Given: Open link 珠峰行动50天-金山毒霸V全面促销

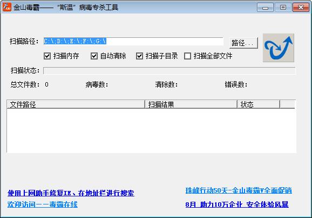Looking at the screenshot, I should (239, 190).
